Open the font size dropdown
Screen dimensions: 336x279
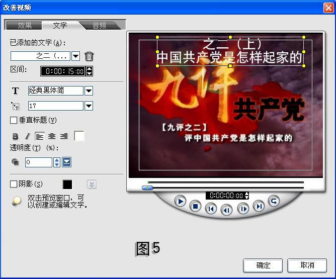click(x=89, y=106)
